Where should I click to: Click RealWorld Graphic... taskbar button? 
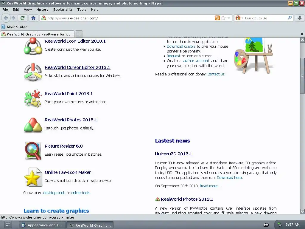90,225
